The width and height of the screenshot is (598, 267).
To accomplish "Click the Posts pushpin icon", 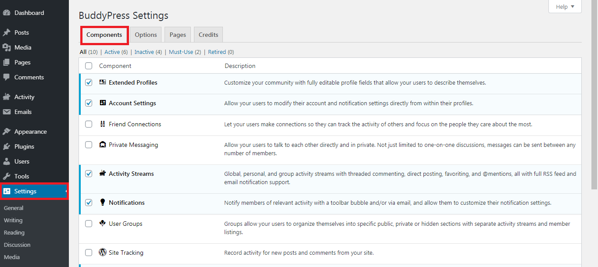I will click(x=7, y=32).
